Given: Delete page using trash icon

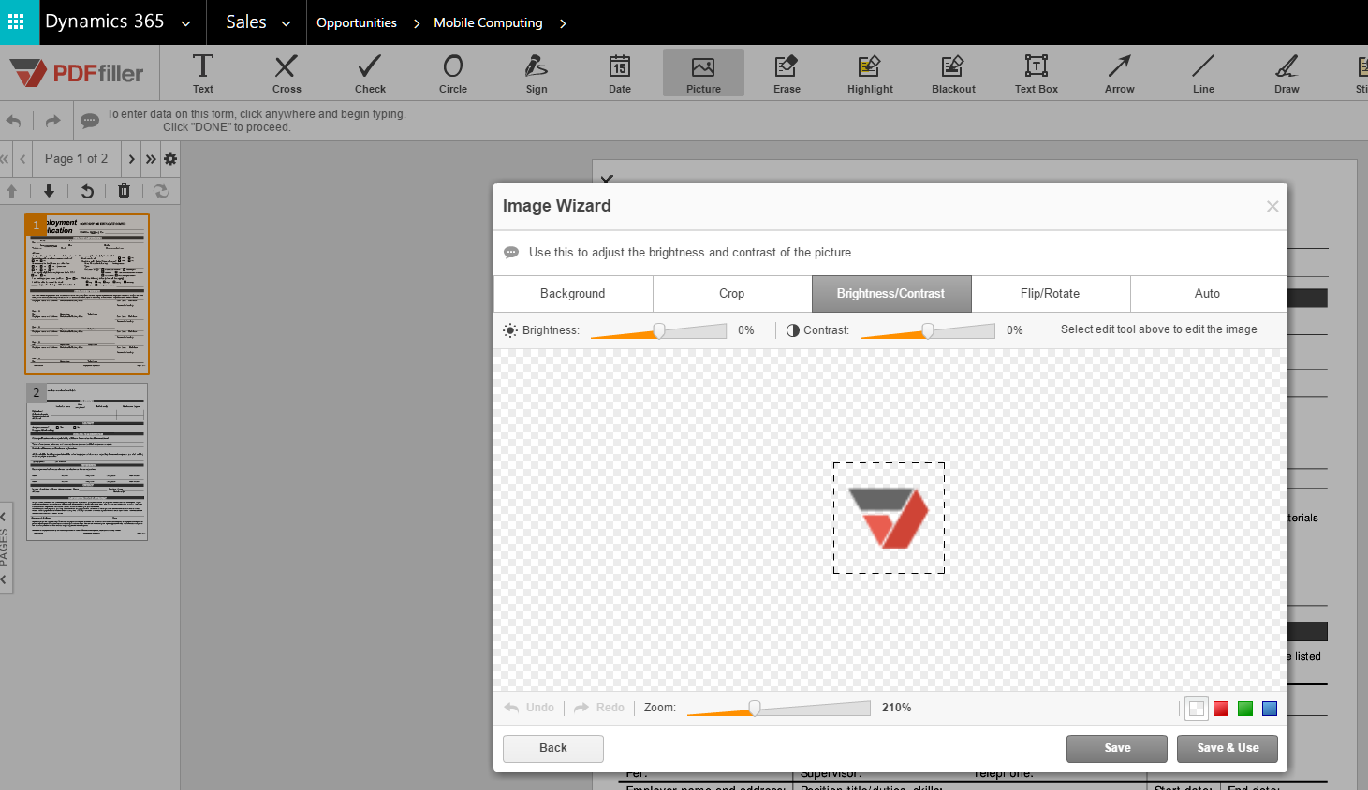Looking at the screenshot, I should coord(124,191).
